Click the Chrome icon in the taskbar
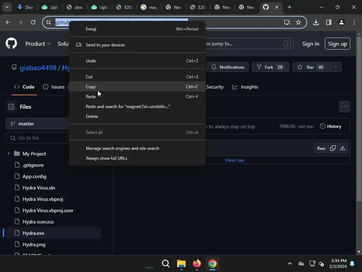The height and width of the screenshot is (272, 362). coord(212,263)
